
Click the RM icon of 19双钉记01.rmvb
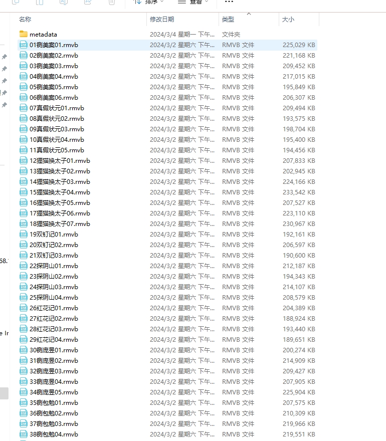24,235
